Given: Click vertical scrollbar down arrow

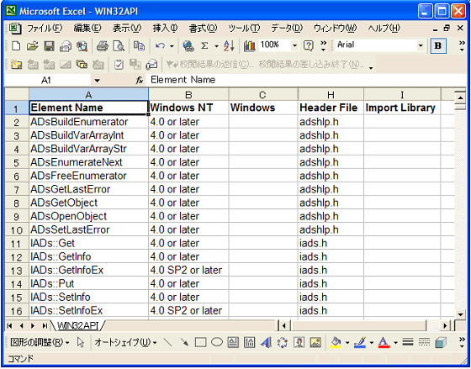Looking at the screenshot, I should tap(460, 314).
